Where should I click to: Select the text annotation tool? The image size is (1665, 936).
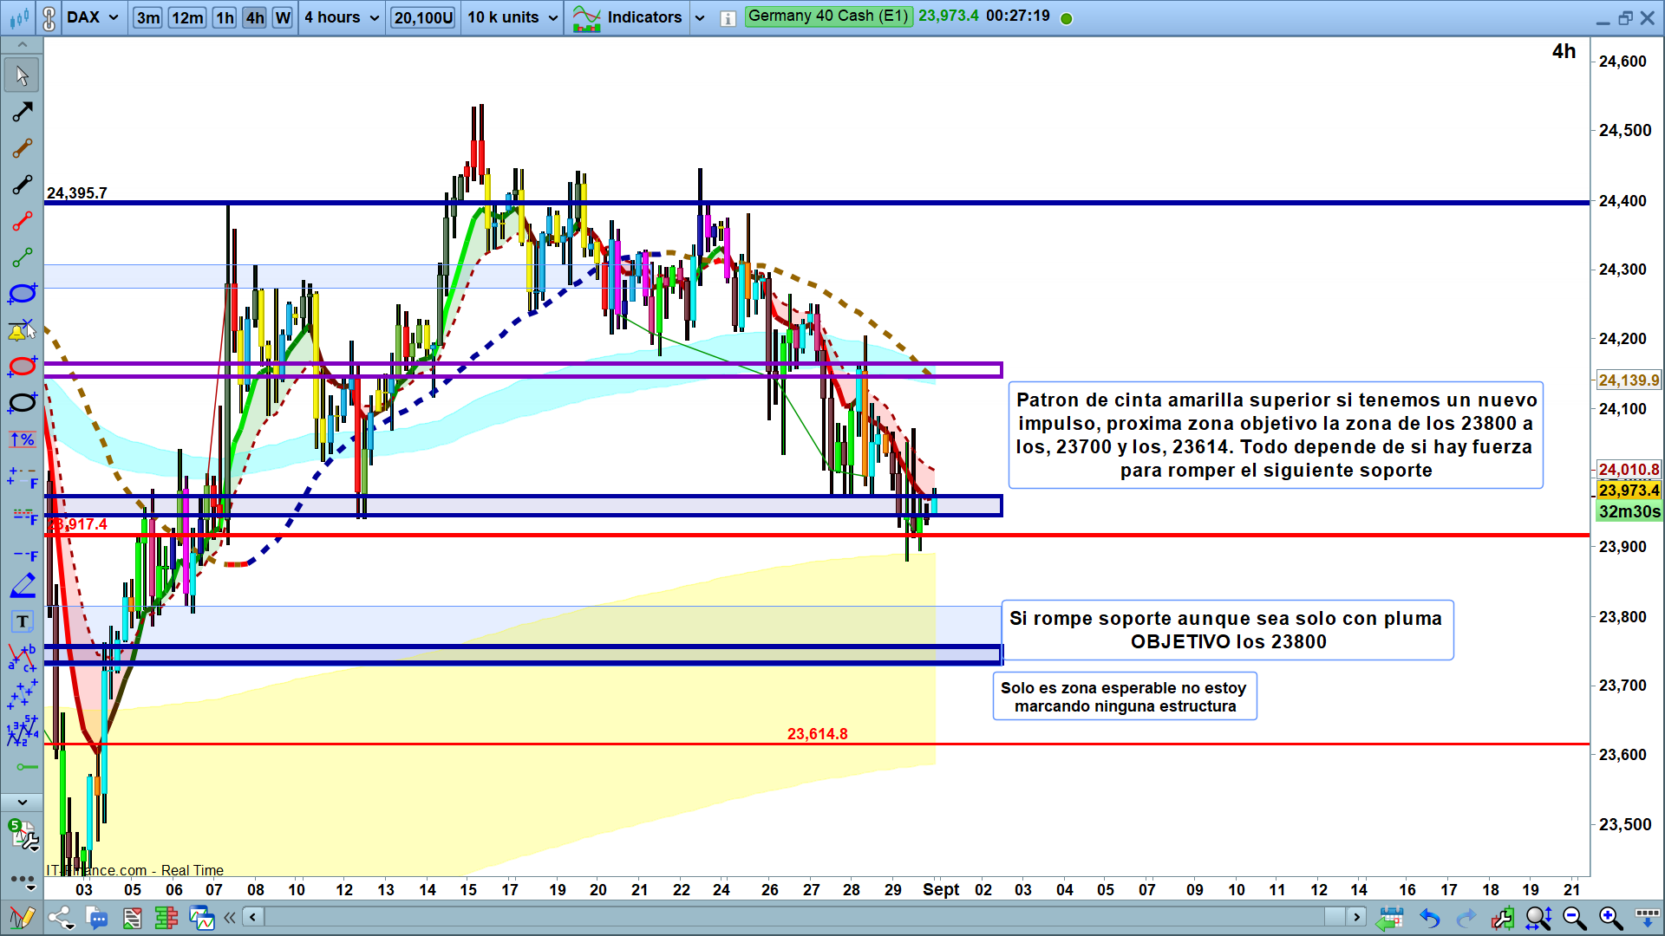22,621
